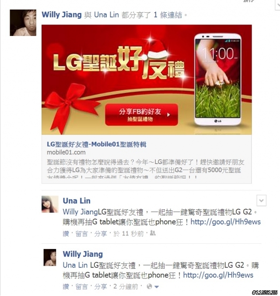This screenshot has height=296, width=280.
Task: Open the goo.gl/Hh9ews link in Una Lin's post
Action: pyautogui.click(x=226, y=222)
